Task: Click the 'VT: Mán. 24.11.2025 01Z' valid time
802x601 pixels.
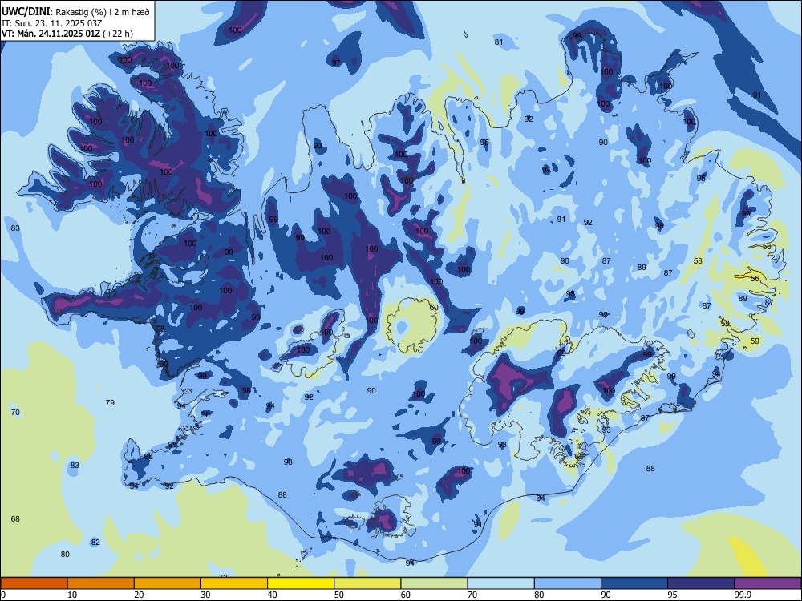Action: (x=51, y=34)
